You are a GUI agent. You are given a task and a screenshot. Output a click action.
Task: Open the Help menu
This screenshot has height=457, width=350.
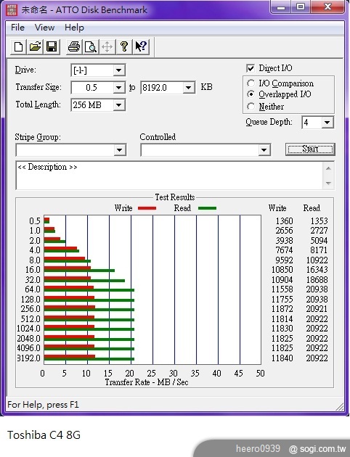(74, 28)
